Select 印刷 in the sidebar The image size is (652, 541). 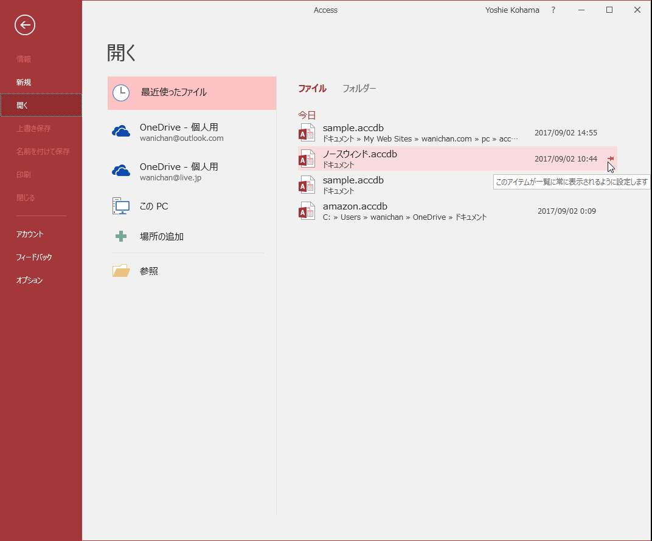pyautogui.click(x=24, y=174)
